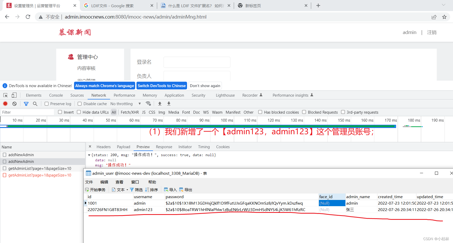Select the inspect element picker icon
The width and height of the screenshot is (453, 243).
tap(5, 95)
